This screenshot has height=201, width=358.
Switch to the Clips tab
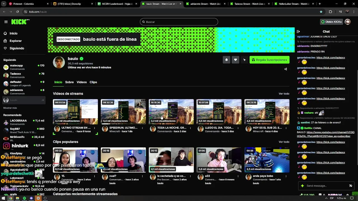[x=93, y=82]
